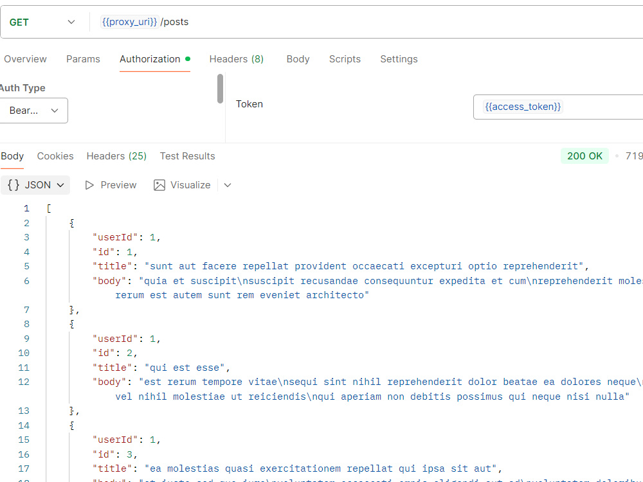Click line number 8 in the gutter
This screenshot has height=482, width=643.
pos(26,324)
